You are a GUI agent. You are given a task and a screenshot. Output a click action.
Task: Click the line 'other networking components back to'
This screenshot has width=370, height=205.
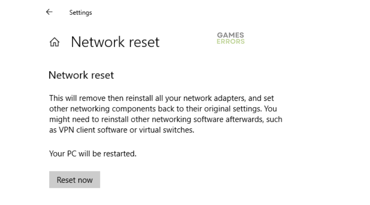coord(163,109)
